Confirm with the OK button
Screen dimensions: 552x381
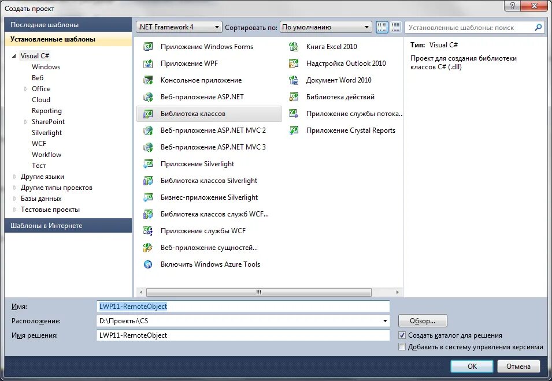pyautogui.click(x=472, y=366)
